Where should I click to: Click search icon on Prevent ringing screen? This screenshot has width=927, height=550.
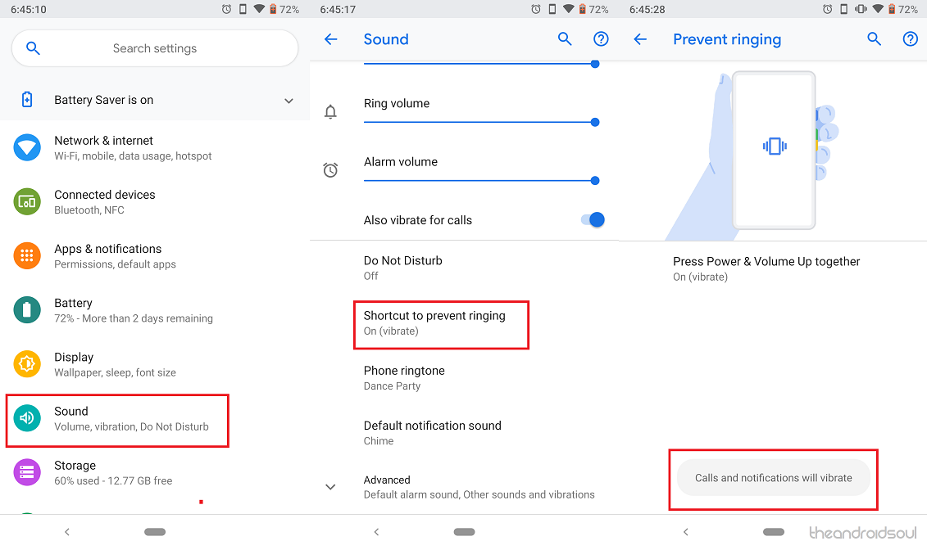(874, 39)
